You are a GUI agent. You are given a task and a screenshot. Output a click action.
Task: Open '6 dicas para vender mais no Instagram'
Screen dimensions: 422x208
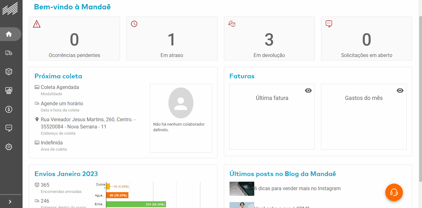tap(297, 189)
